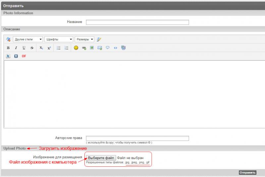
Task: Click the Выберите файл button
Action: [101, 158]
